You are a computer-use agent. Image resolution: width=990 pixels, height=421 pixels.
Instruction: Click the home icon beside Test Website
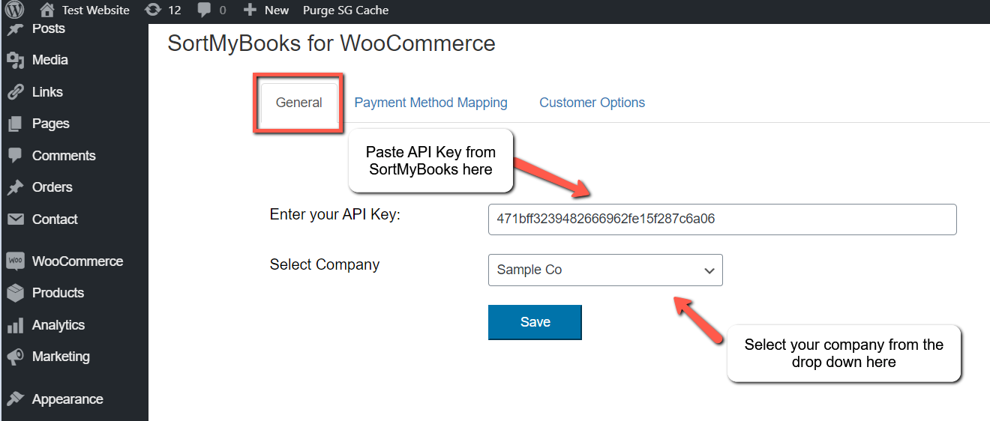(47, 10)
